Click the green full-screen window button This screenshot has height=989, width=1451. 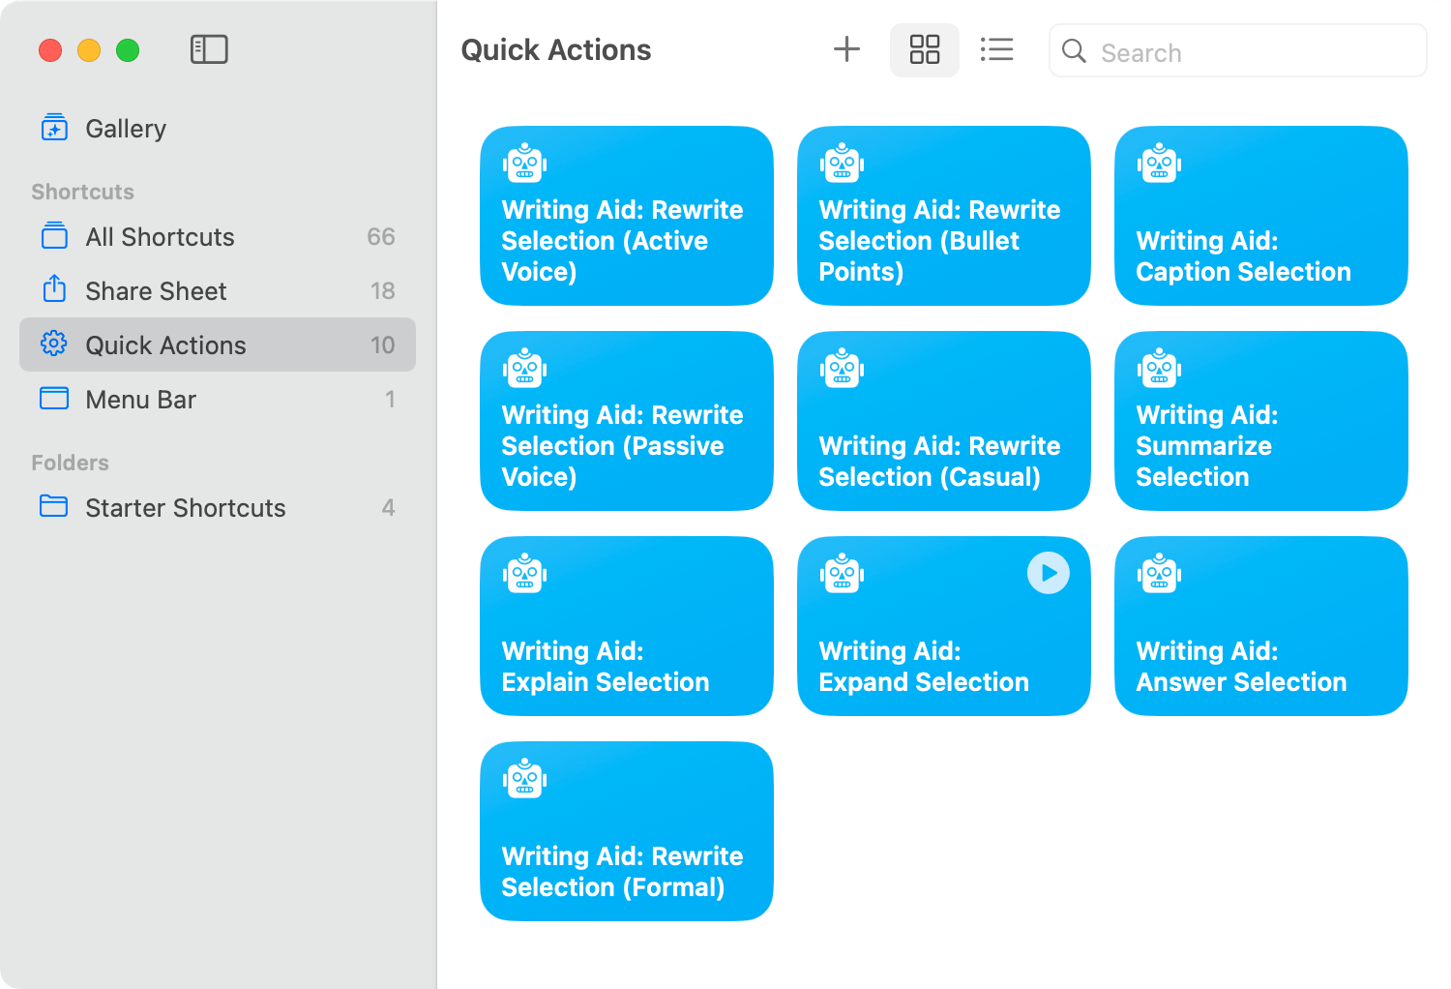coord(128,50)
